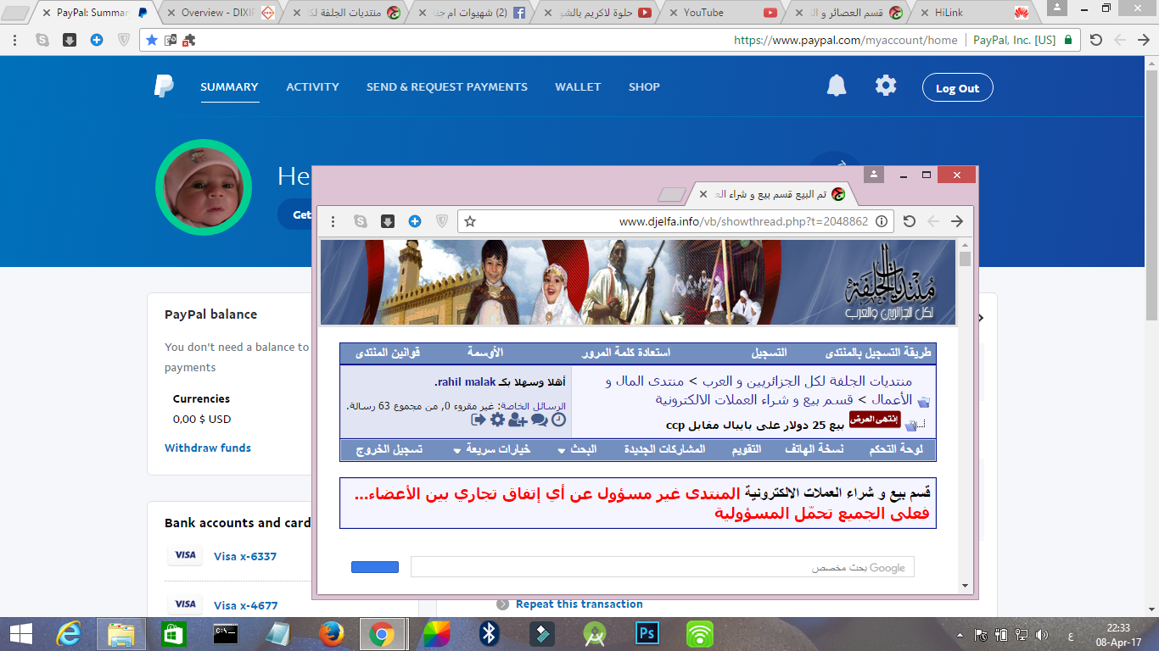1159x651 pixels.
Task: Open menu dots in djelfa popup toolbar
Action: (333, 221)
